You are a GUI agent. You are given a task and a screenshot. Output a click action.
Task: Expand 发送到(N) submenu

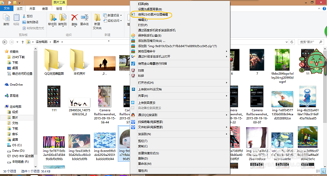point(180,134)
